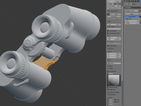Image resolution: width=141 pixels, height=106 pixels.
Task: Click the Subsurf modifier name field
Action: click(x=134, y=11)
